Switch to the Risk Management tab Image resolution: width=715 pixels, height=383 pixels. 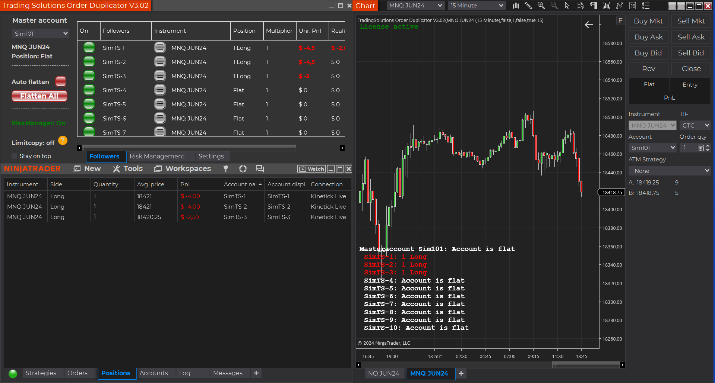point(157,156)
